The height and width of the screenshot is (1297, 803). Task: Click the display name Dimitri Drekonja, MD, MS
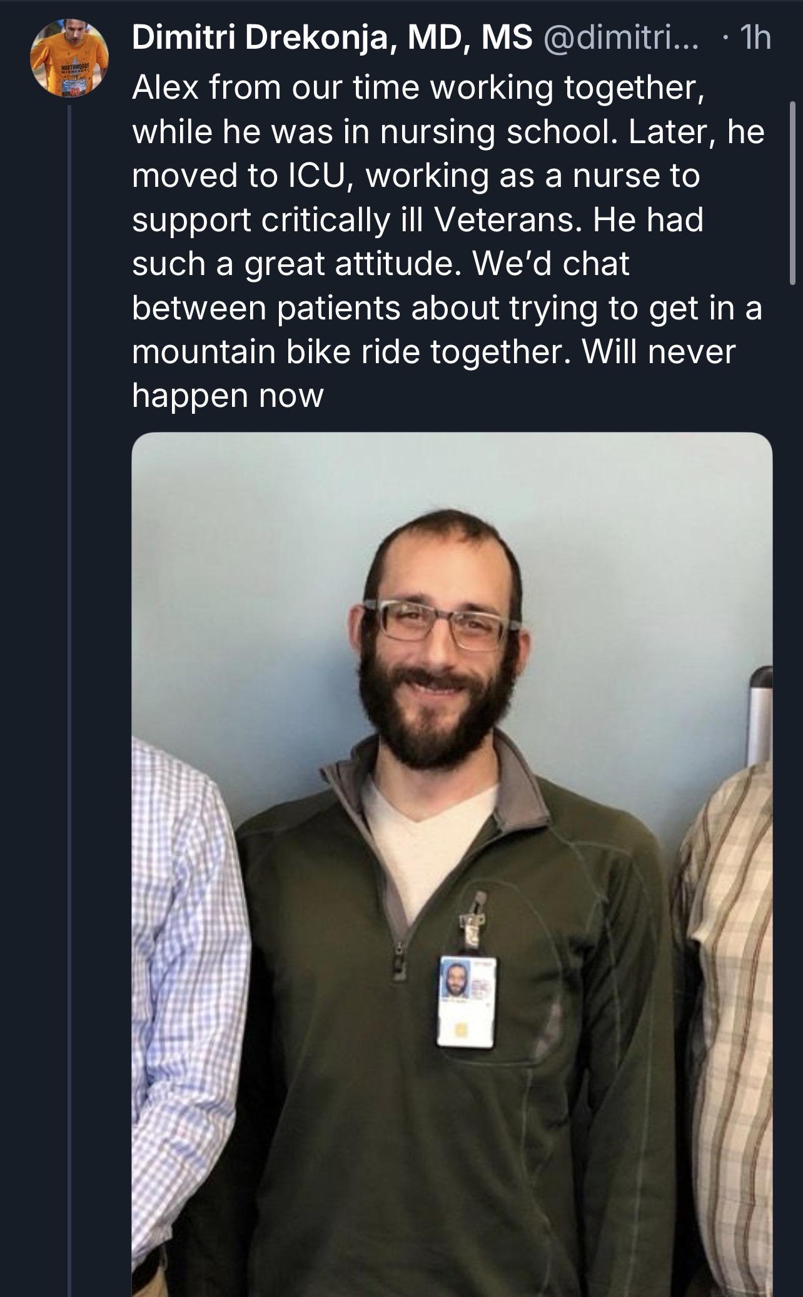[x=332, y=40]
